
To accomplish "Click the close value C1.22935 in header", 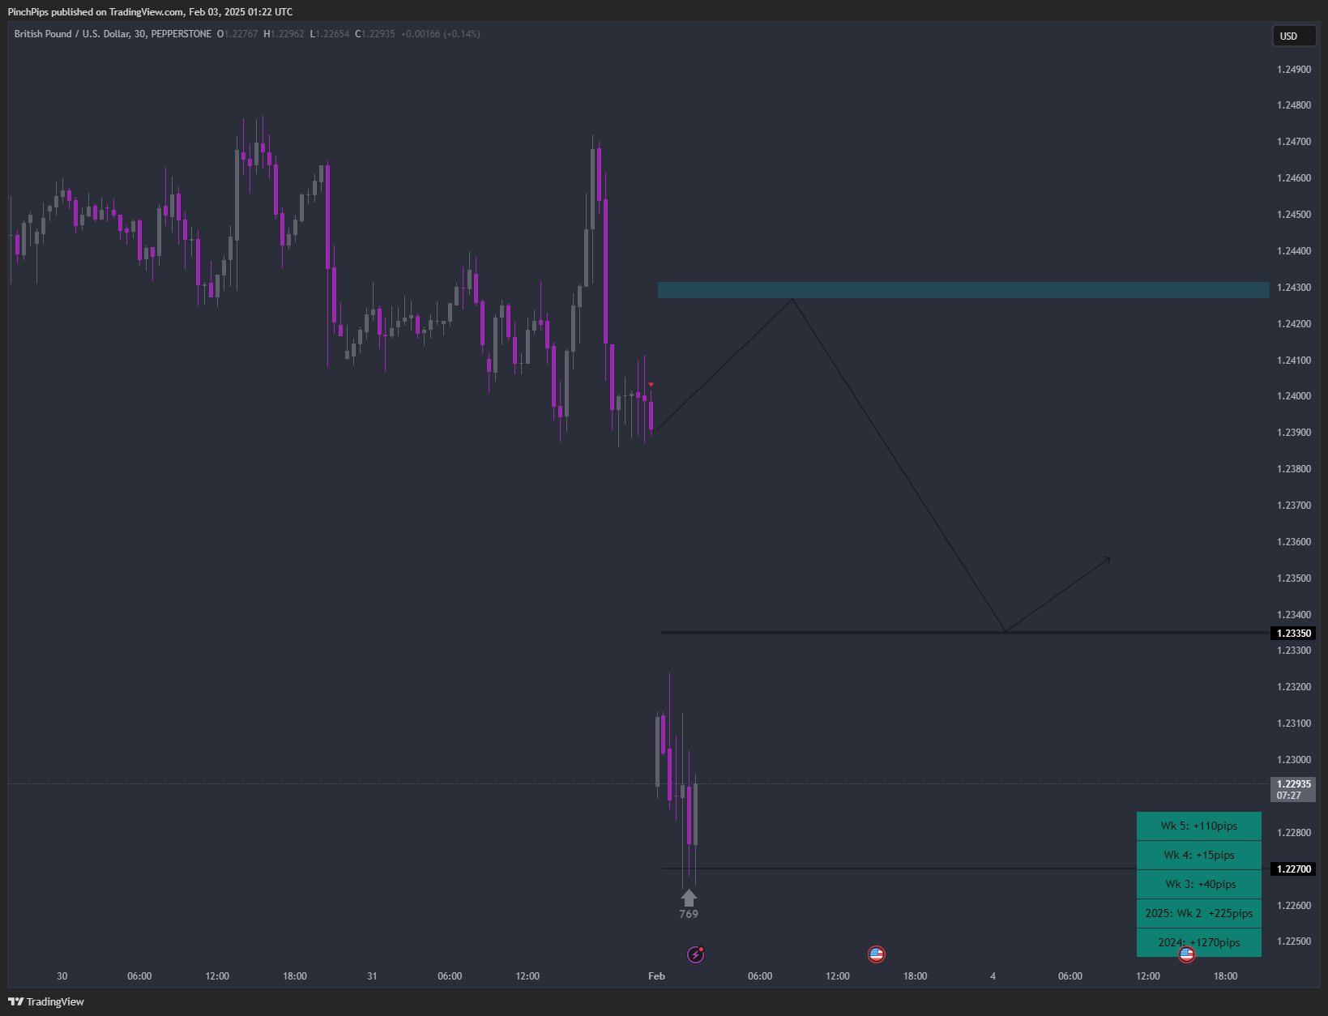I will pyautogui.click(x=375, y=34).
